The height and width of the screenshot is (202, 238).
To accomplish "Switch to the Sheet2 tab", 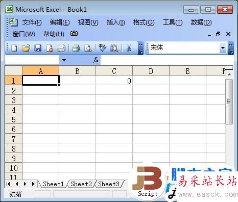I will (x=81, y=184).
